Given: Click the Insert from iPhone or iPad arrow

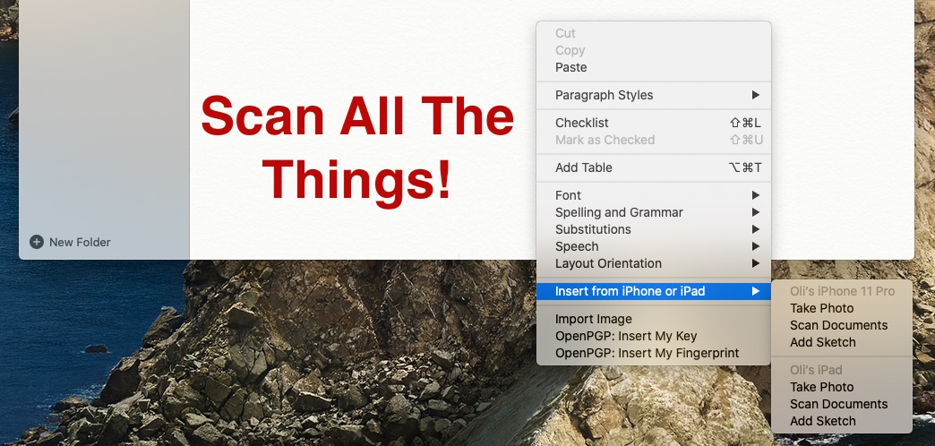Looking at the screenshot, I should click(756, 291).
